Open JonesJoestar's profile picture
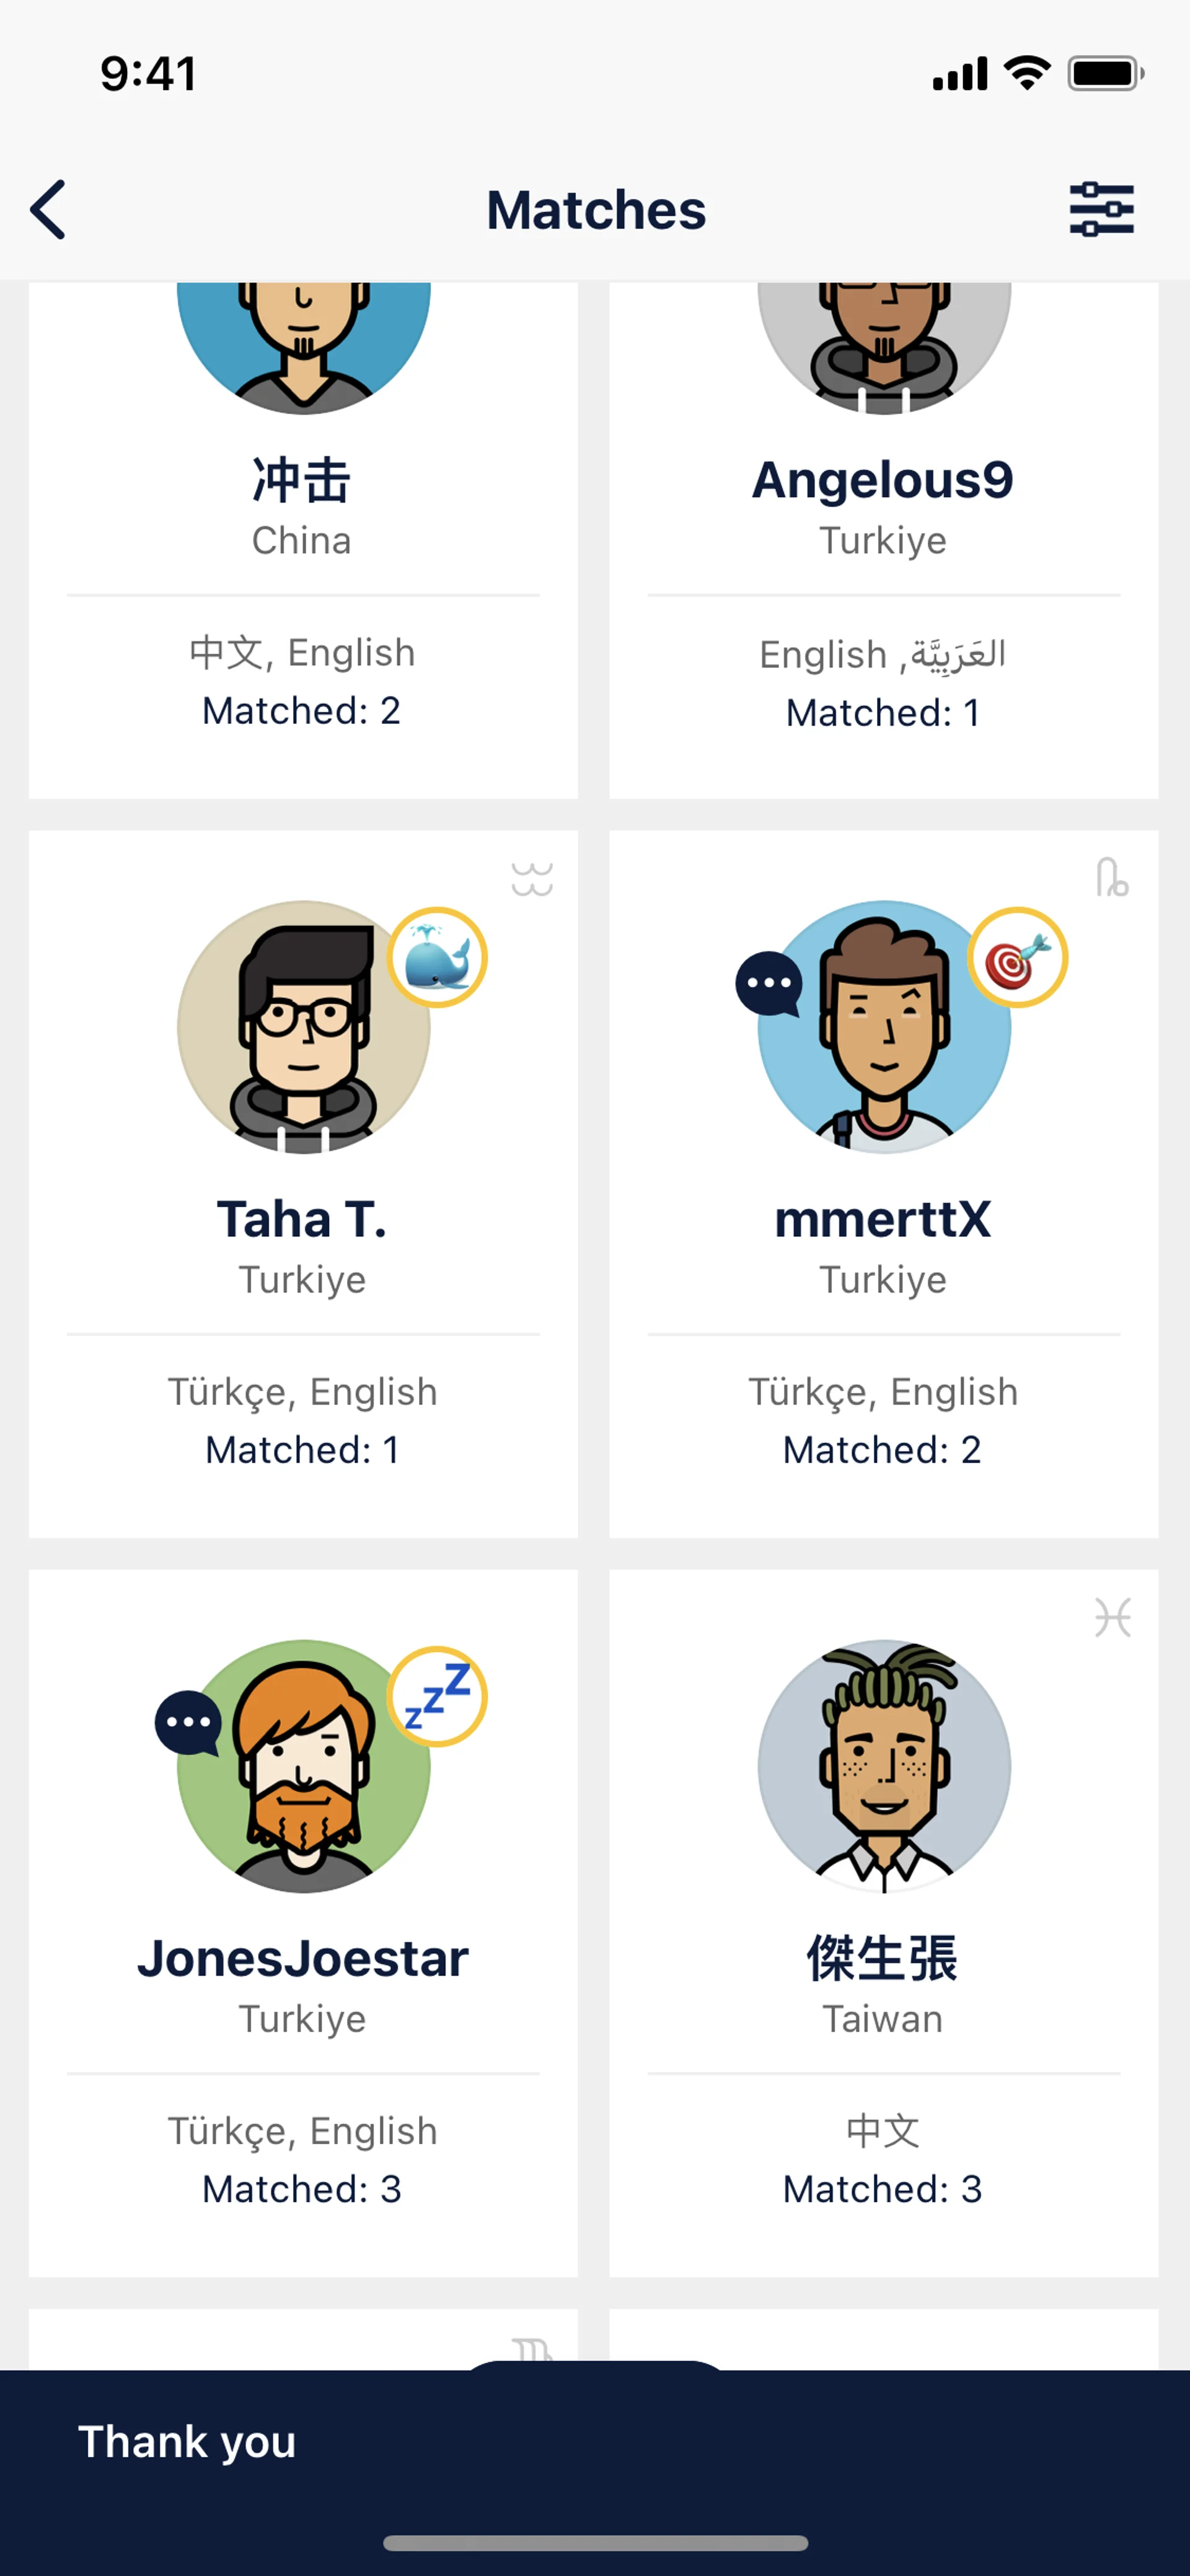The width and height of the screenshot is (1190, 2576). [304, 1766]
